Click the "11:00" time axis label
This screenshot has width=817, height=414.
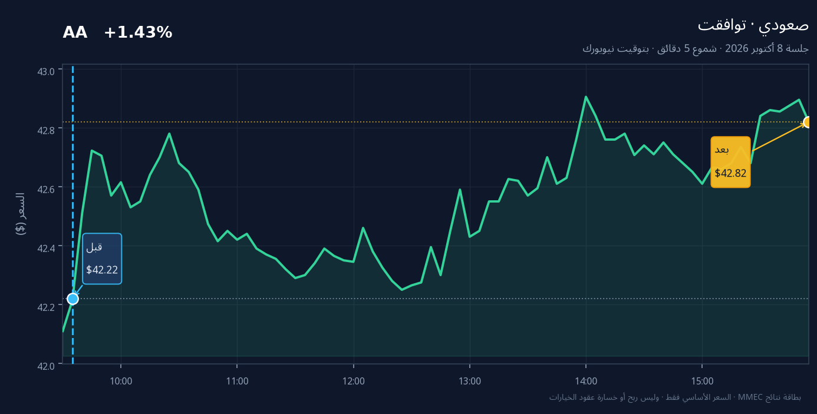tap(237, 381)
